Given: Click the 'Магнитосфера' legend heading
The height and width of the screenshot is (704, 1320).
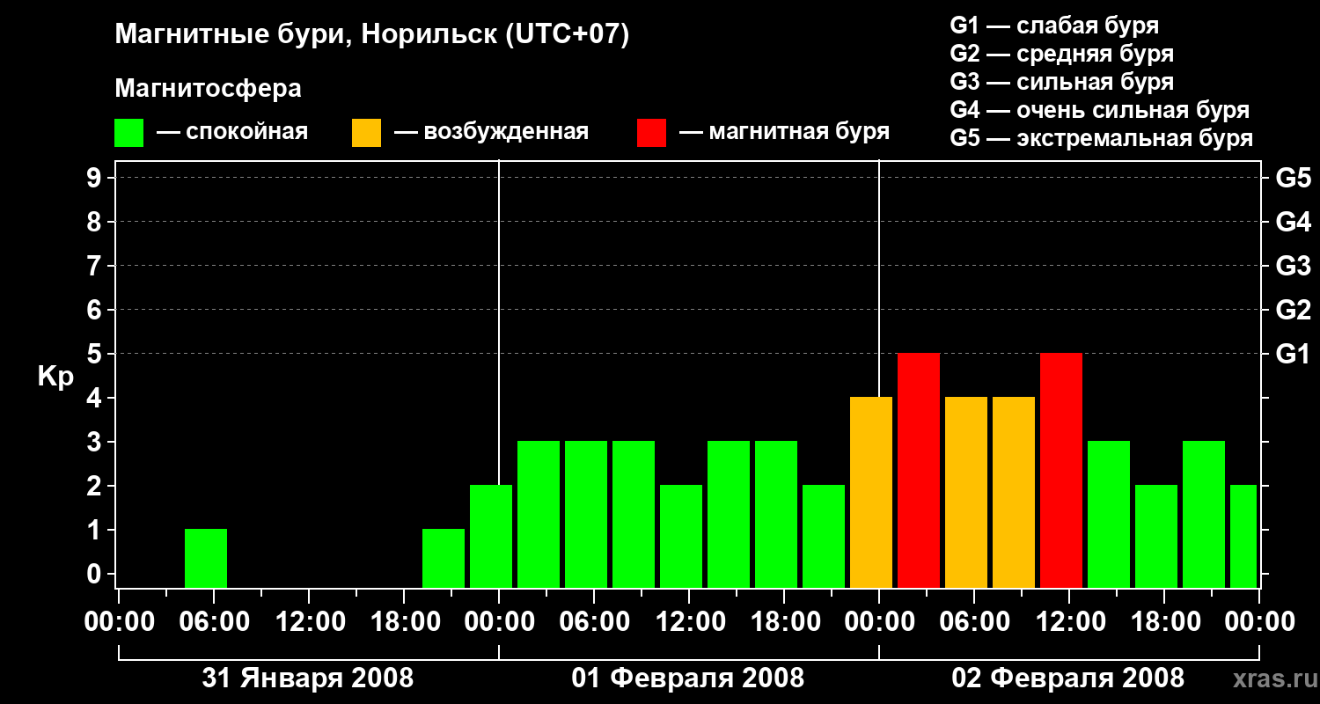Looking at the screenshot, I should coord(208,89).
